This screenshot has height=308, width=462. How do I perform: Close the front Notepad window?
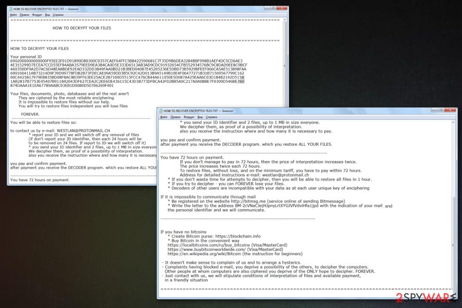[x=450, y=110]
